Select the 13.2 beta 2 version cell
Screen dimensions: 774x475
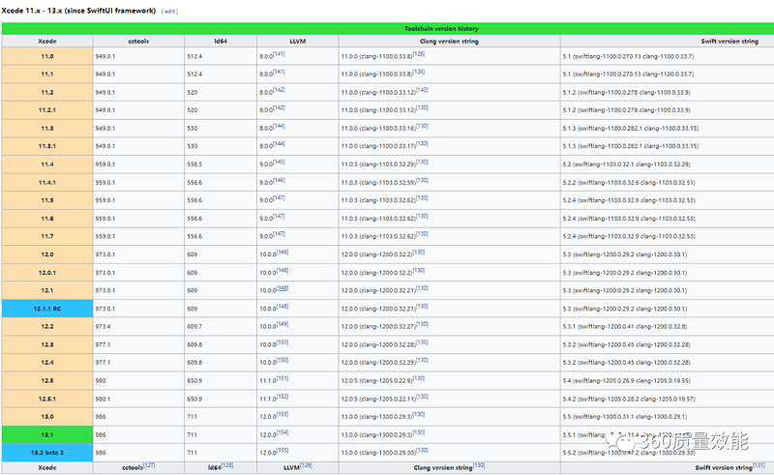tap(46, 453)
